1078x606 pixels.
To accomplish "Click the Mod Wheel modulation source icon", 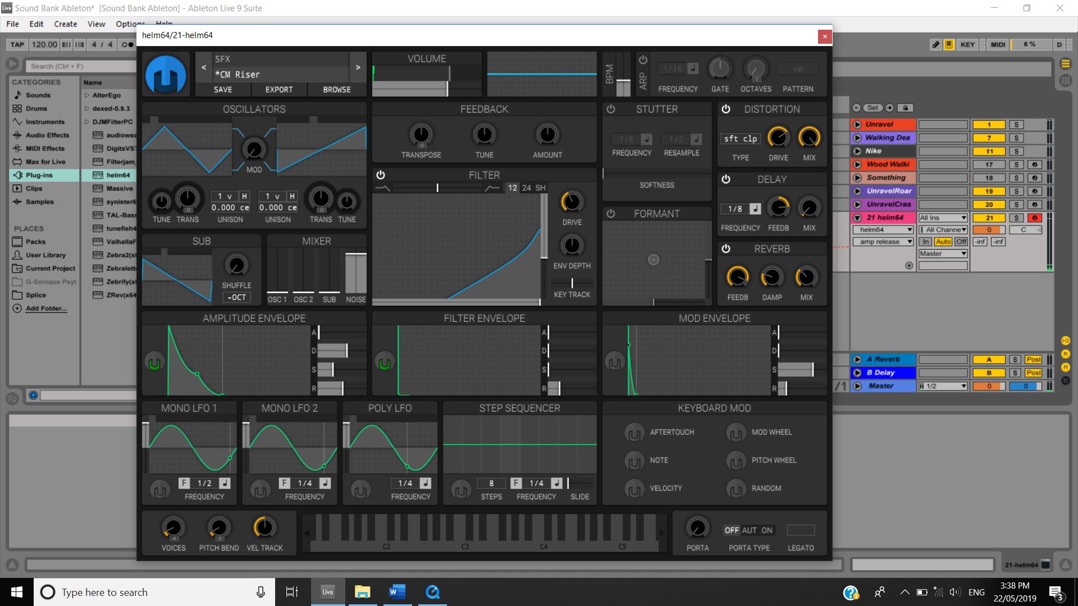I will point(736,433).
